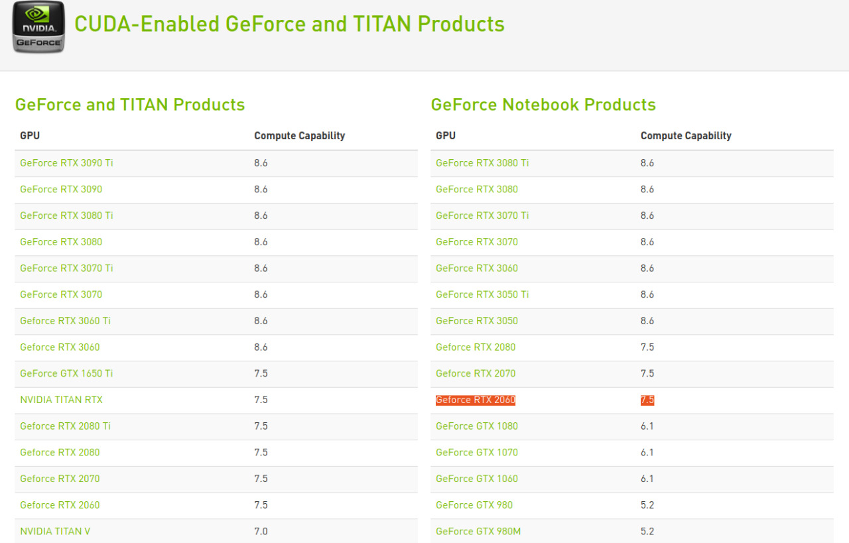Viewport: 849px width, 543px height.
Task: Click Geforce RTX 2080 in GeForce and TITAN table
Action: point(60,452)
